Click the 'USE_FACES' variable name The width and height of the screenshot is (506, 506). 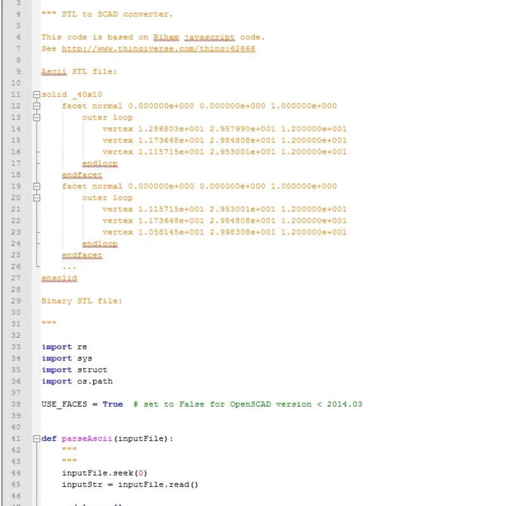coord(65,404)
